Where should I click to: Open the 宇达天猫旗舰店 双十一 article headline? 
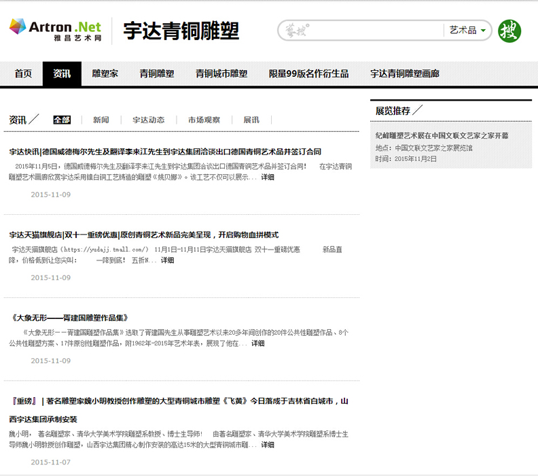[x=144, y=235]
